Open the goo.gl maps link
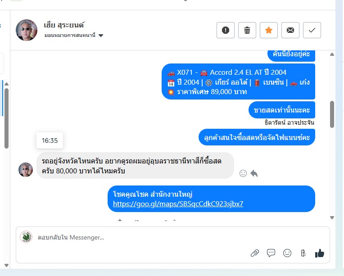Screen dimensions: 344x276 click(178, 204)
